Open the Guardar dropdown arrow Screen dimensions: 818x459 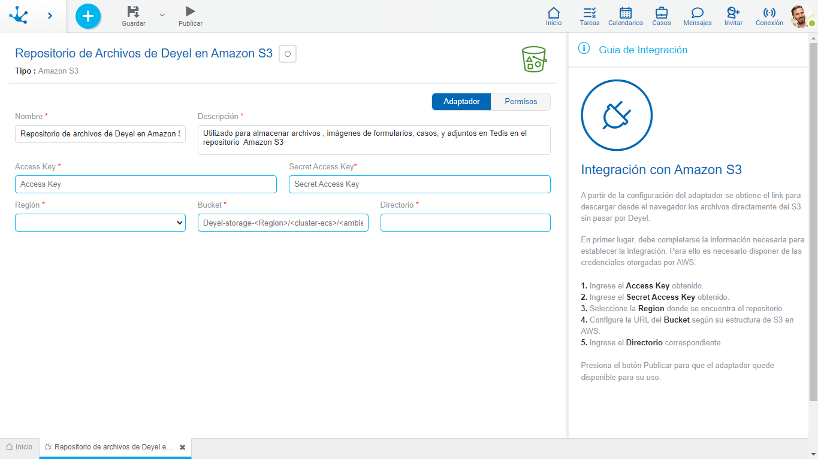162,14
